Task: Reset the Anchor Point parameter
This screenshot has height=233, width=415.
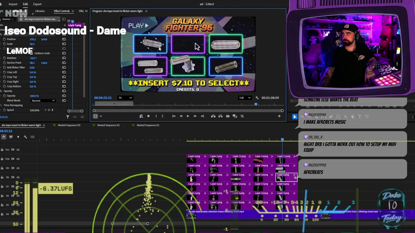Action: pyautogui.click(x=64, y=63)
